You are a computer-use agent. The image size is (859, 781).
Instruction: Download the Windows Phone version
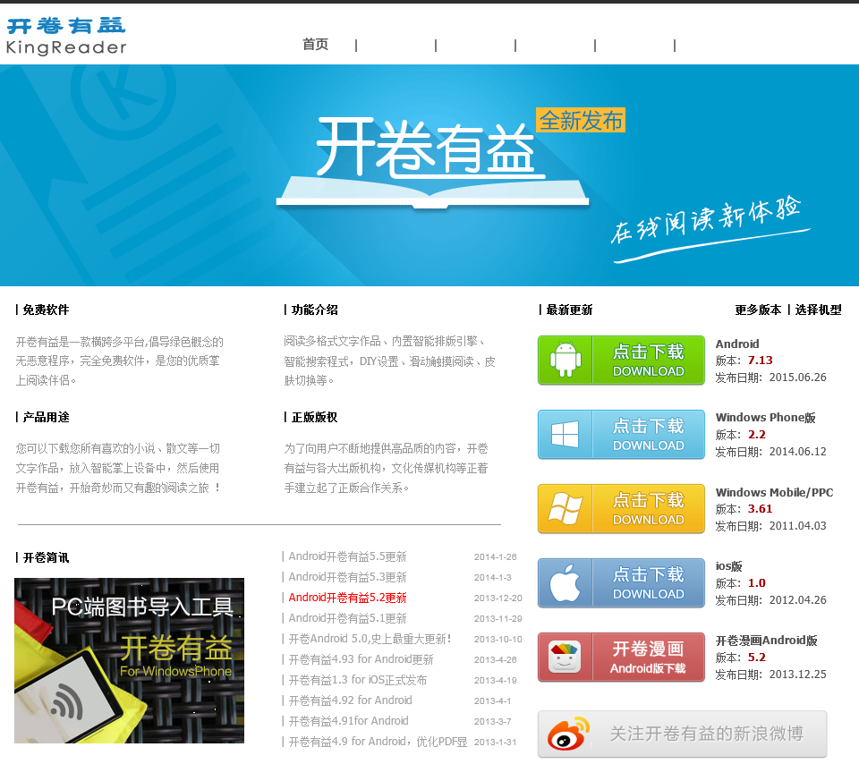tap(621, 434)
